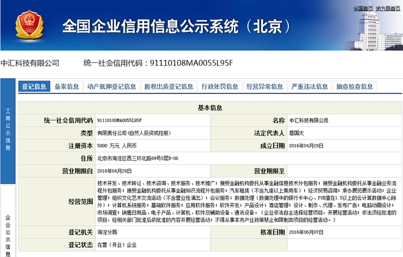Click the heading credit code 91110108MA0055L95F
Viewport: 403px width, 257px height.
[x=191, y=63]
